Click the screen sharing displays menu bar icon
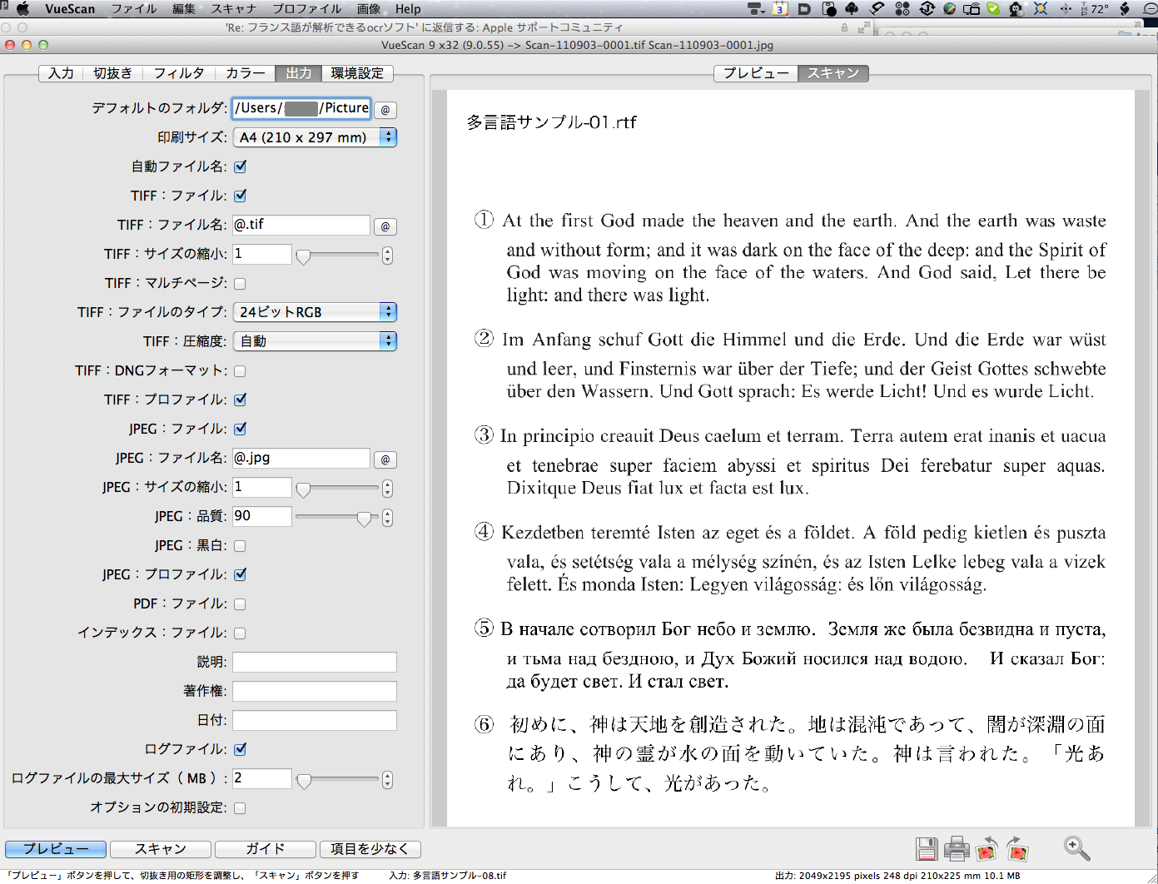Viewport: 1158px width, 884px height. pyautogui.click(x=972, y=8)
